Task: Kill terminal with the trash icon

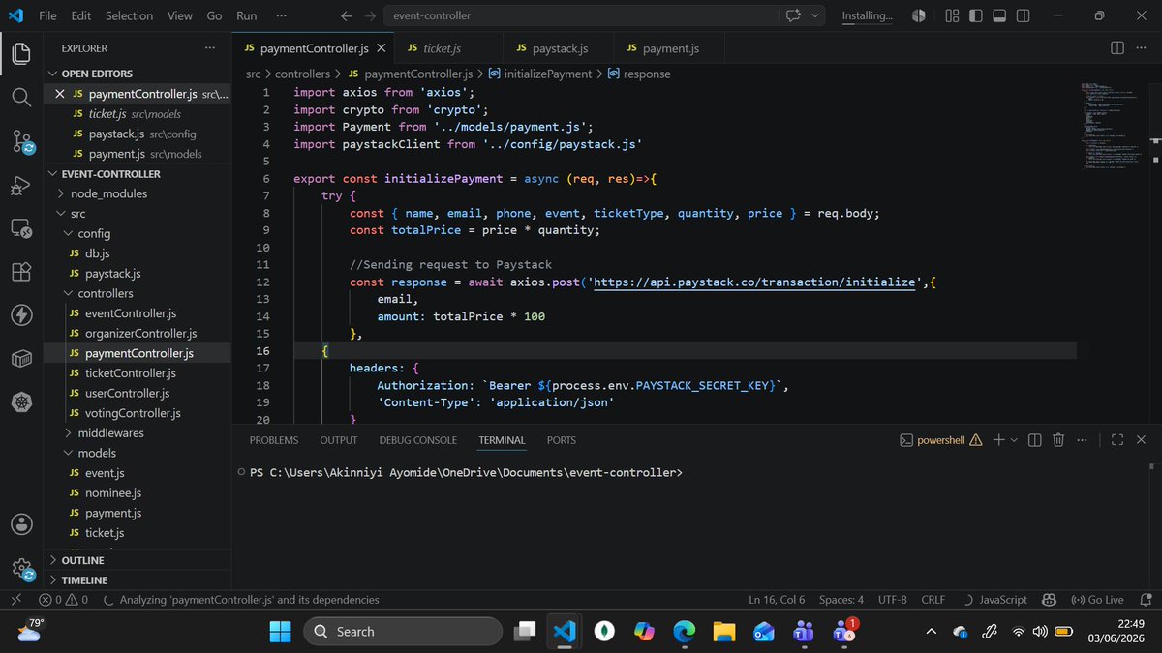Action: tap(1058, 440)
